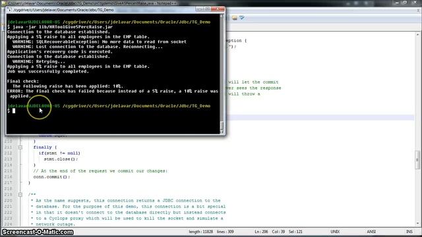Screen dimensions: 422x237
Task: Click the 'stmt.close();' code line
Action: (61, 159)
